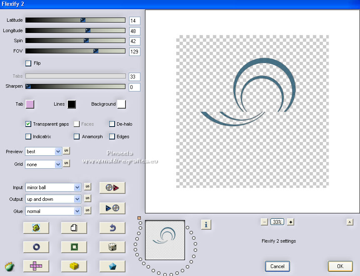Screen dimensions: 360x276
Task: Enable the Flip checkbox
Action: coord(28,63)
